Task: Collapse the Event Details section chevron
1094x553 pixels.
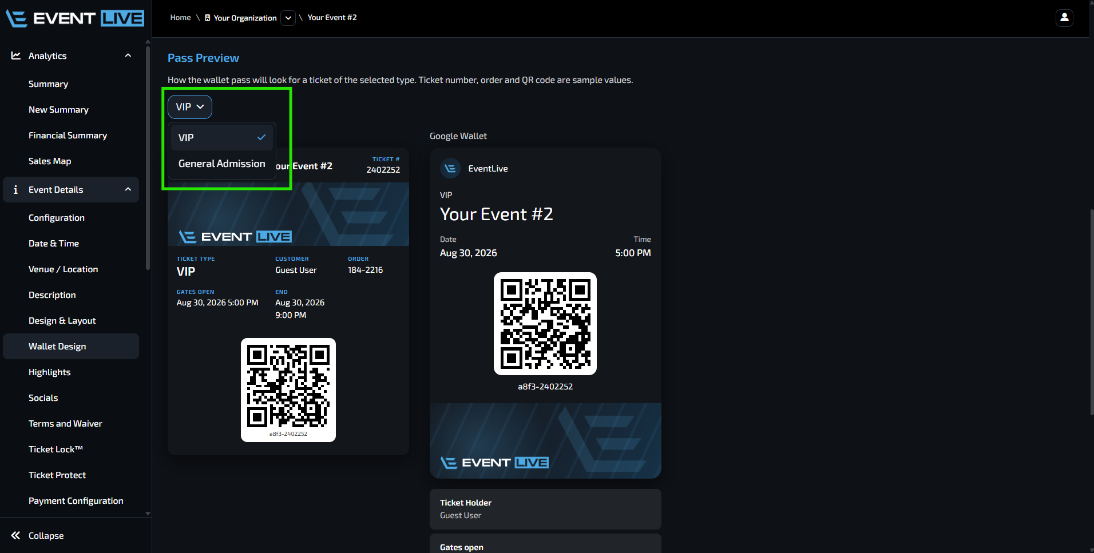Action: (128, 189)
